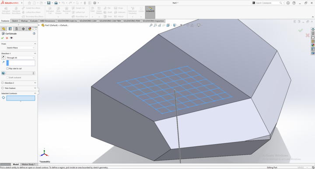Click the Draft On/Off icon button
The width and height of the screenshot is (315, 169).
[3, 73]
